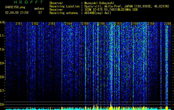Click the Receiving Location label
The width and height of the screenshot is (174, 110).
coord(64,6)
